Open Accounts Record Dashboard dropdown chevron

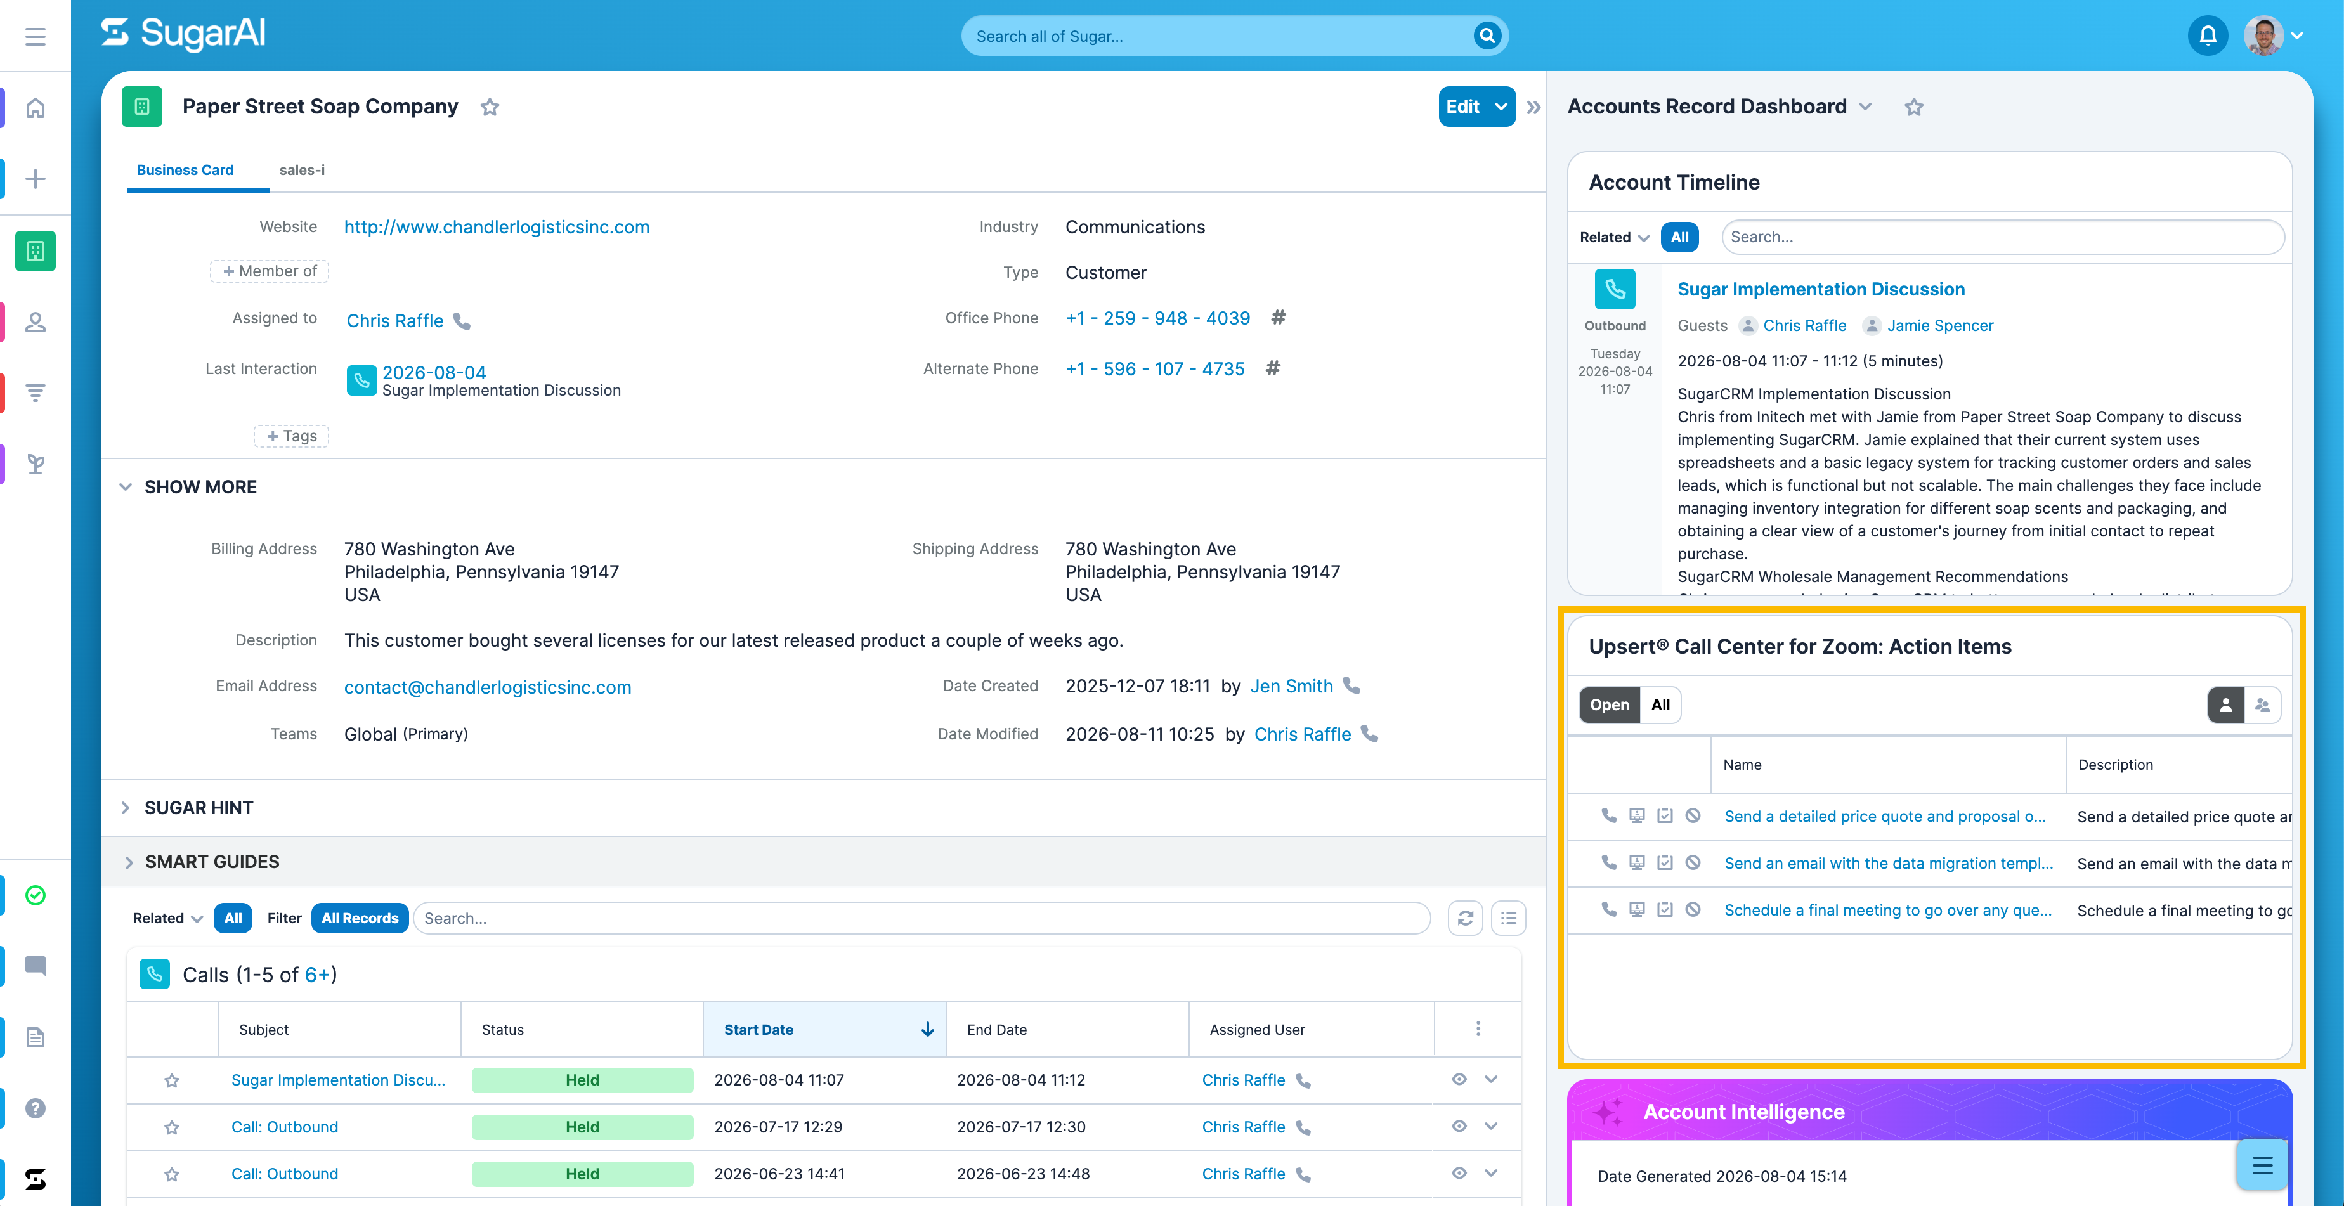[x=1865, y=107]
